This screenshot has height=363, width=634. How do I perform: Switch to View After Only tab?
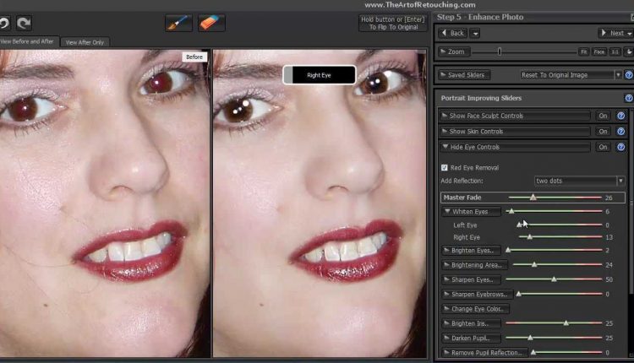click(x=85, y=42)
